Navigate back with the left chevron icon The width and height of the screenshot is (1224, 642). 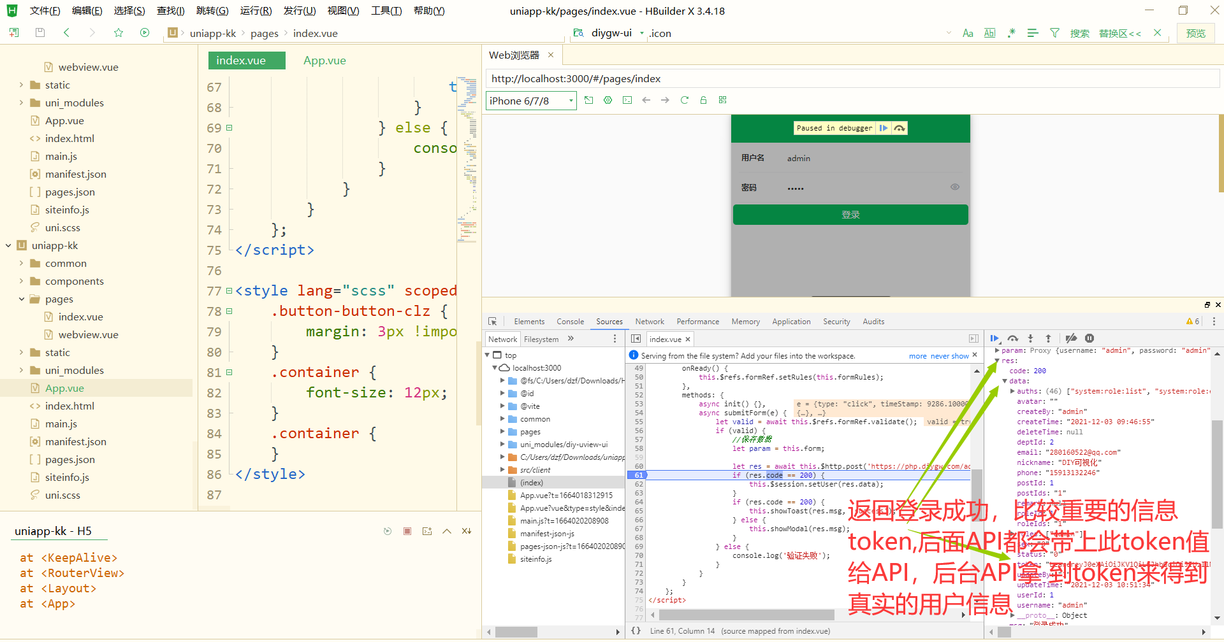click(x=66, y=32)
